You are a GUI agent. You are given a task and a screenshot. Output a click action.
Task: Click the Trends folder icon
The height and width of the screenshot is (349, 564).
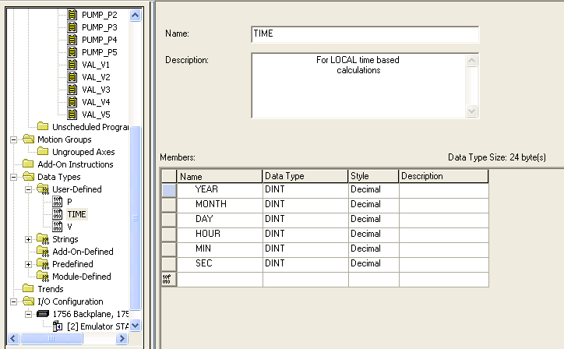click(x=28, y=288)
